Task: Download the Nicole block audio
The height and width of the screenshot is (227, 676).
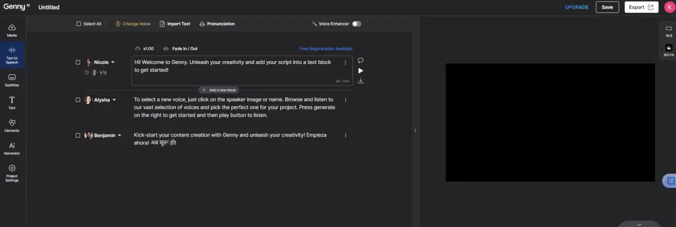Action: tap(361, 81)
